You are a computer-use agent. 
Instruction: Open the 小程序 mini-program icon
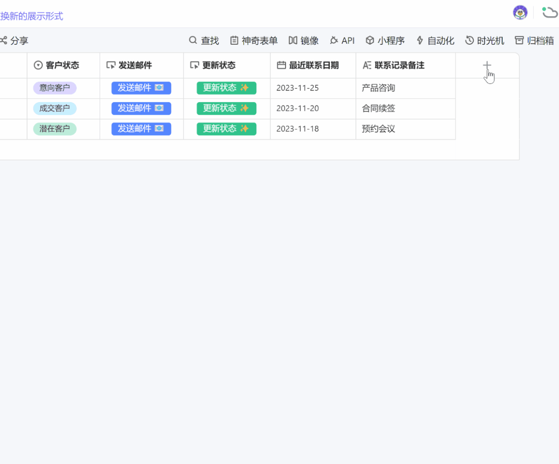coord(369,41)
